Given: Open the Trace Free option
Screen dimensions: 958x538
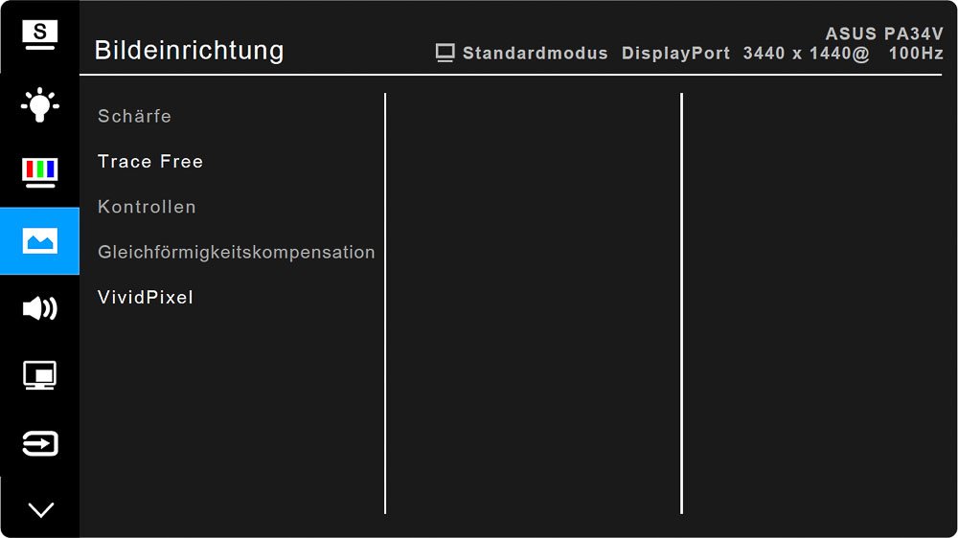Looking at the screenshot, I should 150,161.
